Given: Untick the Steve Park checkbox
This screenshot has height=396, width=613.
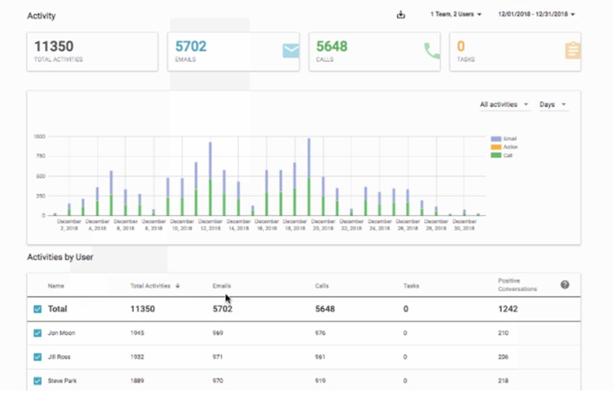Looking at the screenshot, I should click(x=38, y=381).
